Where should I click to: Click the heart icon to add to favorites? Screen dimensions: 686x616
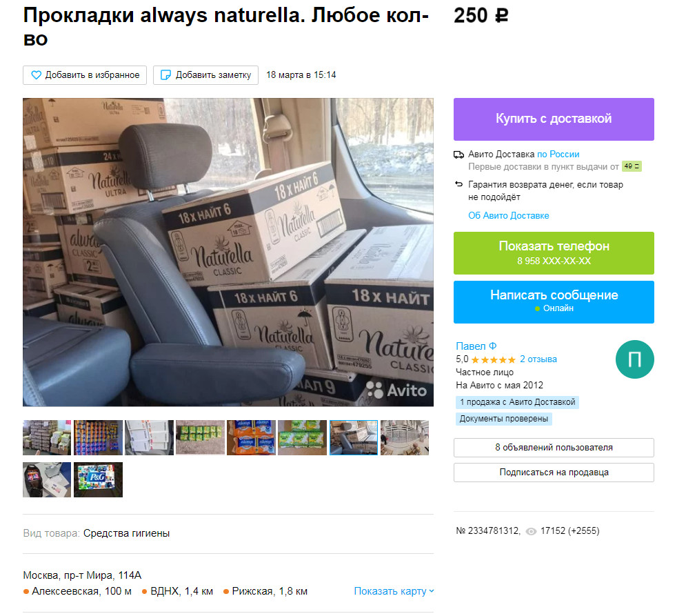tap(36, 75)
